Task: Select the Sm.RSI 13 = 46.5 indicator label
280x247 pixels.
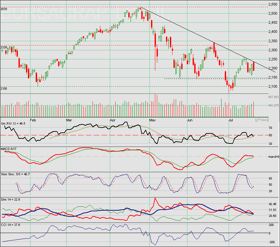Action: [x=13, y=123]
